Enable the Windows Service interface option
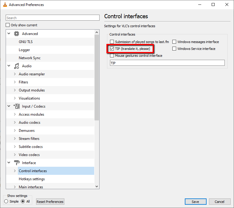234x208 pixels. point(174,49)
